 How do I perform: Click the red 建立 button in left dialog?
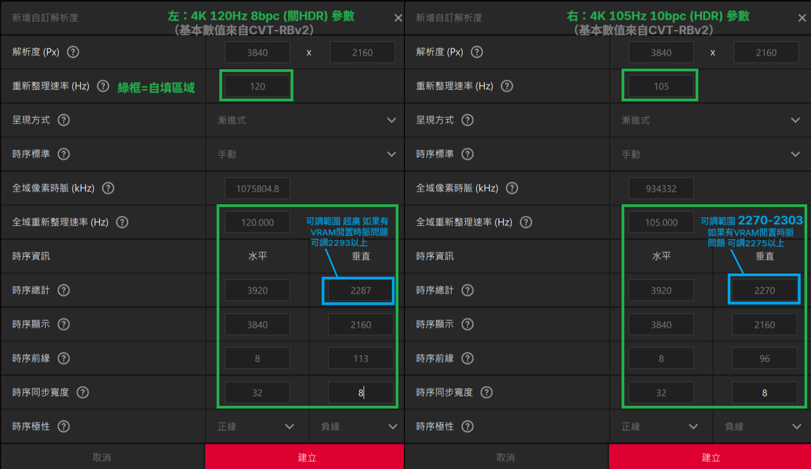click(x=306, y=457)
